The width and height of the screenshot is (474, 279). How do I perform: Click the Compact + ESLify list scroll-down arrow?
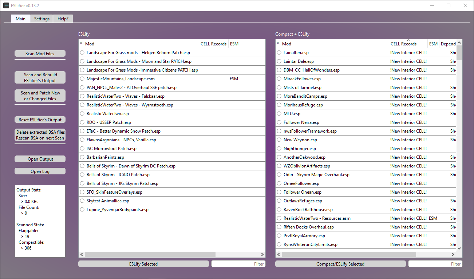tap(459, 248)
